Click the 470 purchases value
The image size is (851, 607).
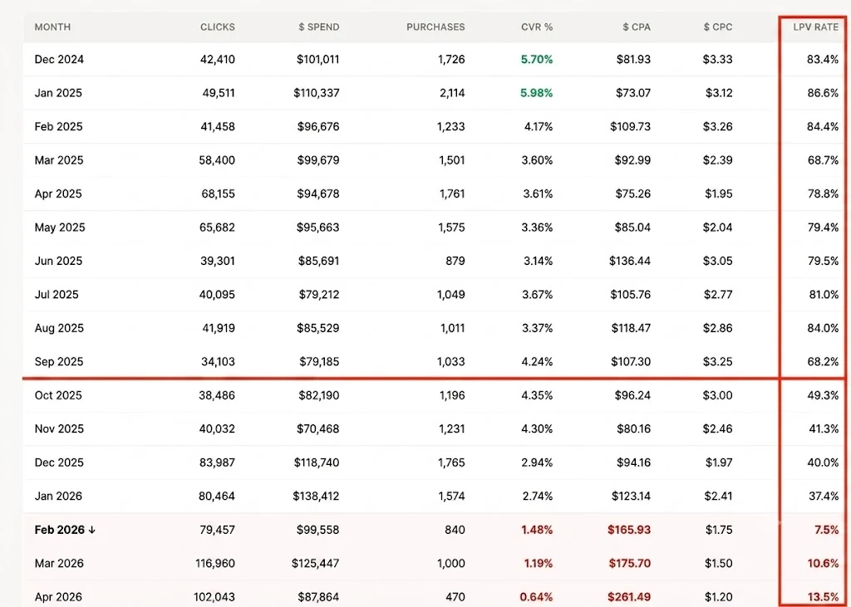[x=455, y=598]
